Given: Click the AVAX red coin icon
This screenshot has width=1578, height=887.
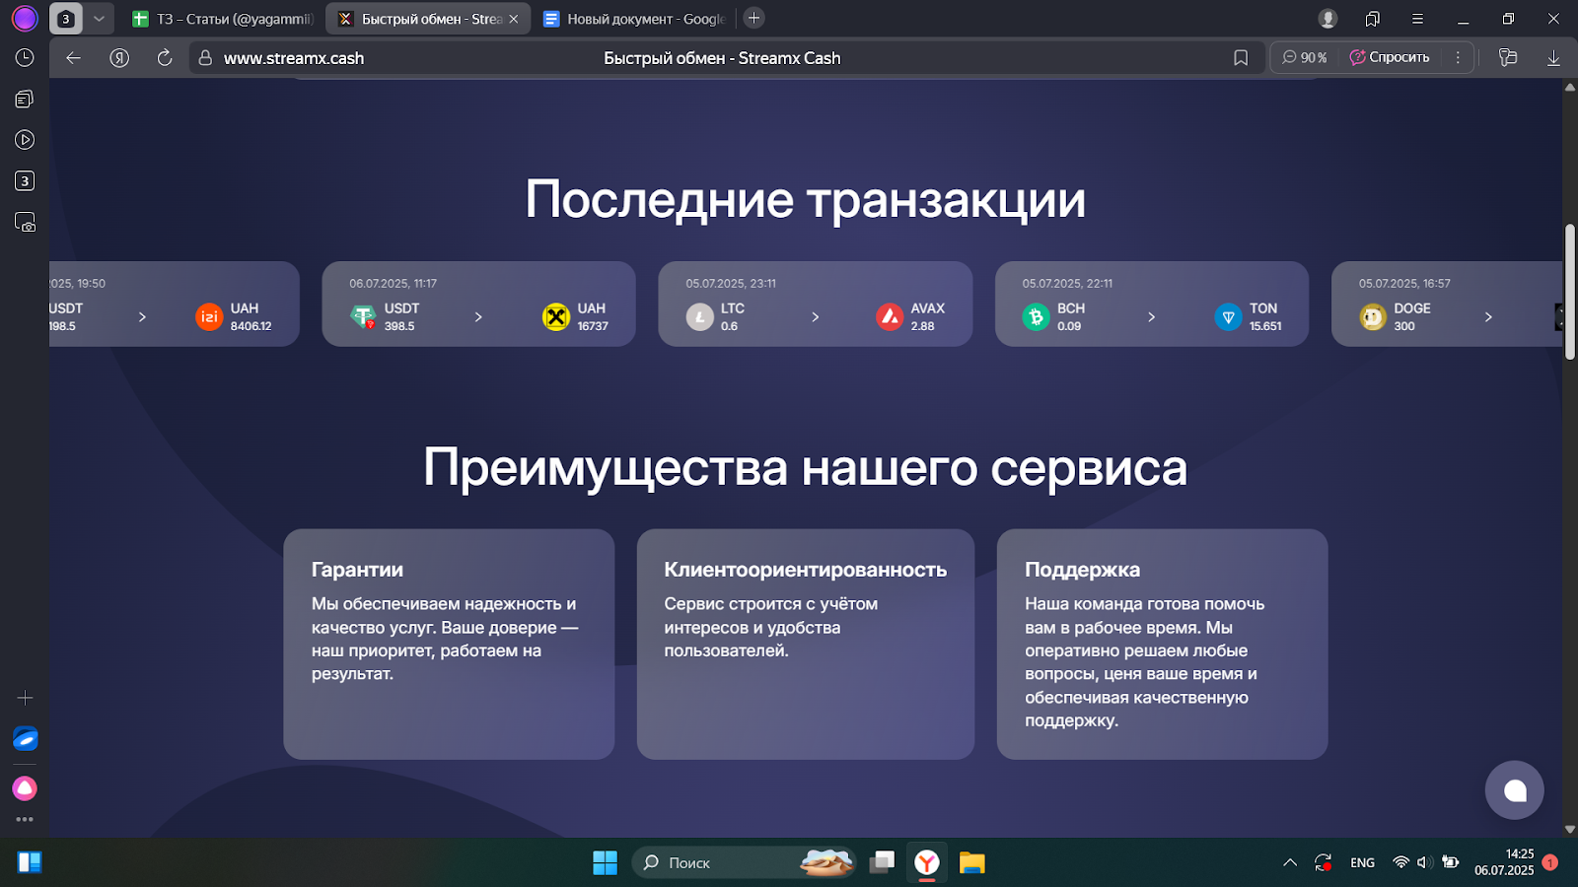Looking at the screenshot, I should click(x=890, y=316).
